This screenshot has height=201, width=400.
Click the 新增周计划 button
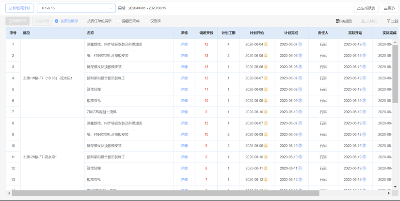(x=19, y=8)
